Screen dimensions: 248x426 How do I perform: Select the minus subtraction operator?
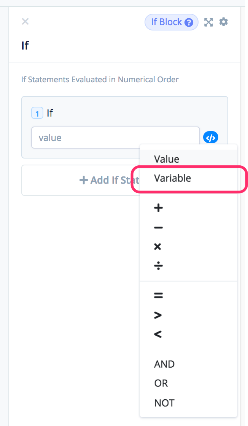[x=158, y=228]
